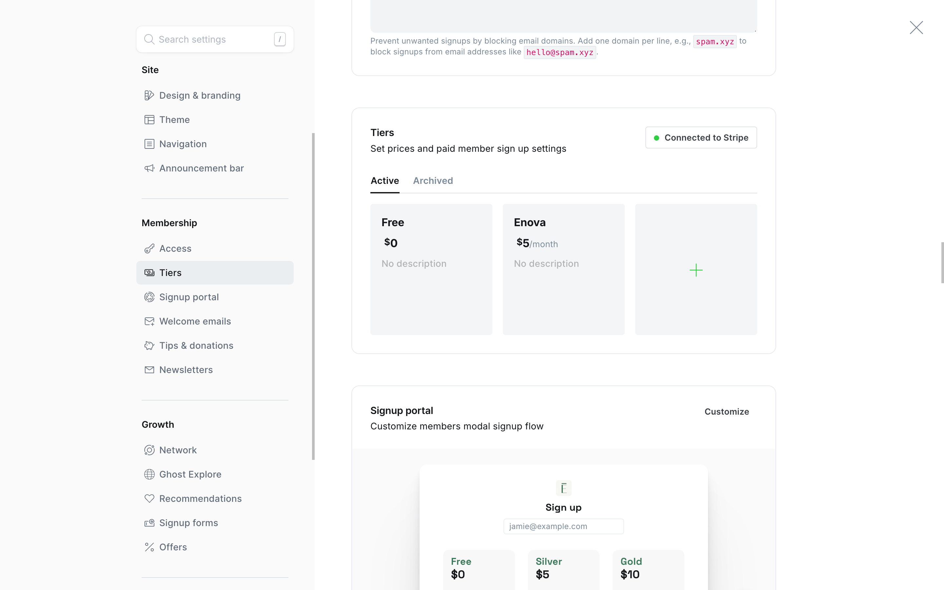Screen dimensions: 944x590
Task: Go to Welcome emails settings
Action: click(215, 321)
